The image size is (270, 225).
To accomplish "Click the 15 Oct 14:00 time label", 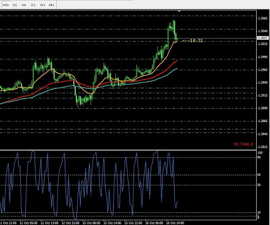I will click(112, 223).
